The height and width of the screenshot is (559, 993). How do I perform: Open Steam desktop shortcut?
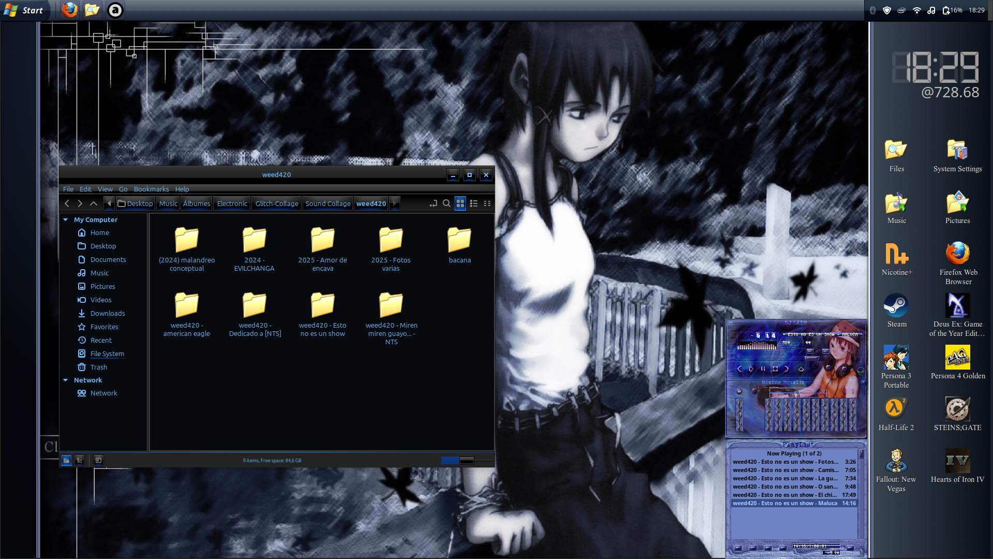coord(897,311)
